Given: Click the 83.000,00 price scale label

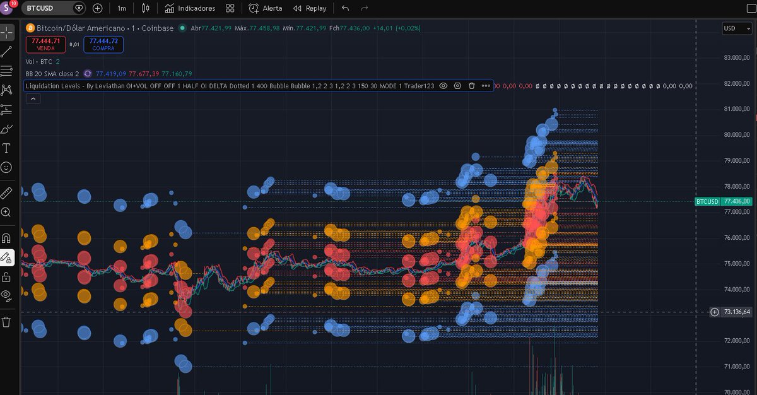Looking at the screenshot, I should click(737, 57).
